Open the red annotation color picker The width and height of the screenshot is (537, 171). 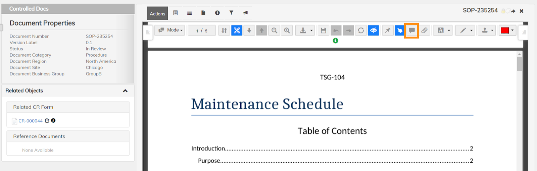(x=507, y=31)
